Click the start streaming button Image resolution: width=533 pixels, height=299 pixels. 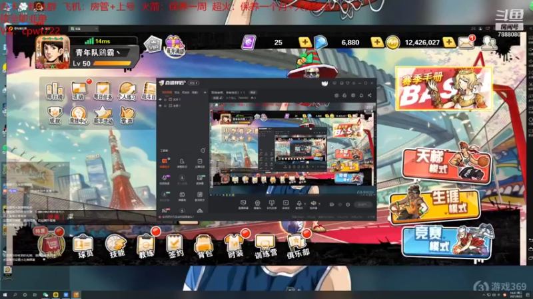[x=362, y=205]
